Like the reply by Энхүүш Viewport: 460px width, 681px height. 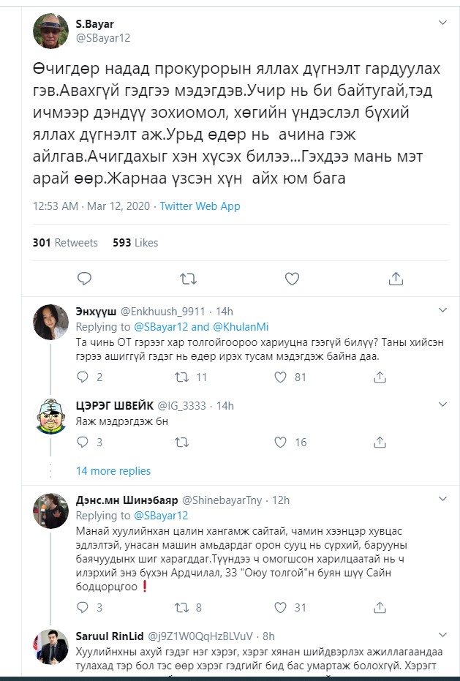(x=280, y=377)
